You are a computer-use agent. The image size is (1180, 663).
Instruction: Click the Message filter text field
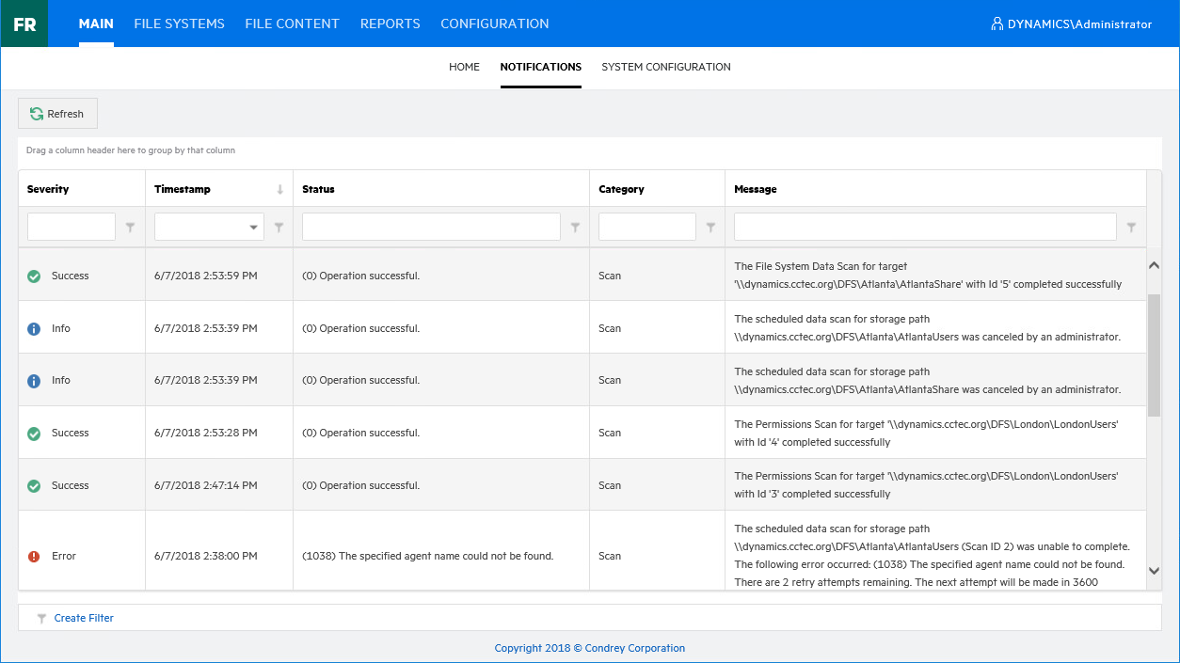click(x=924, y=227)
